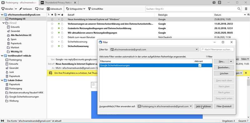Screen dimensions: 250x123
Task: Select the Google Sicherheitswarnungen filter row
Action: [156, 65]
